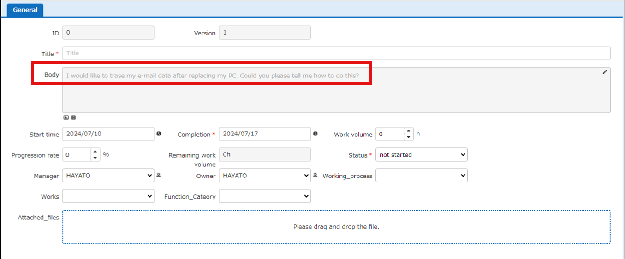Increase the Work volume using up arrow
This screenshot has height=259, width=625.
[x=408, y=131]
